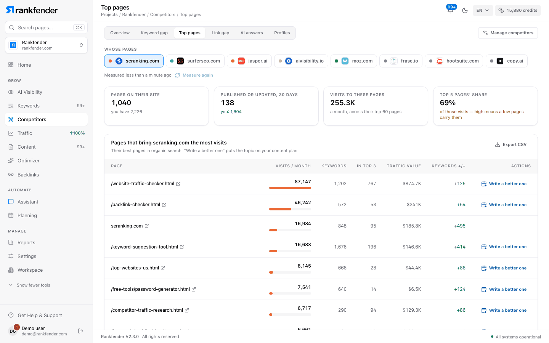Click Manage competitors button

[508, 33]
